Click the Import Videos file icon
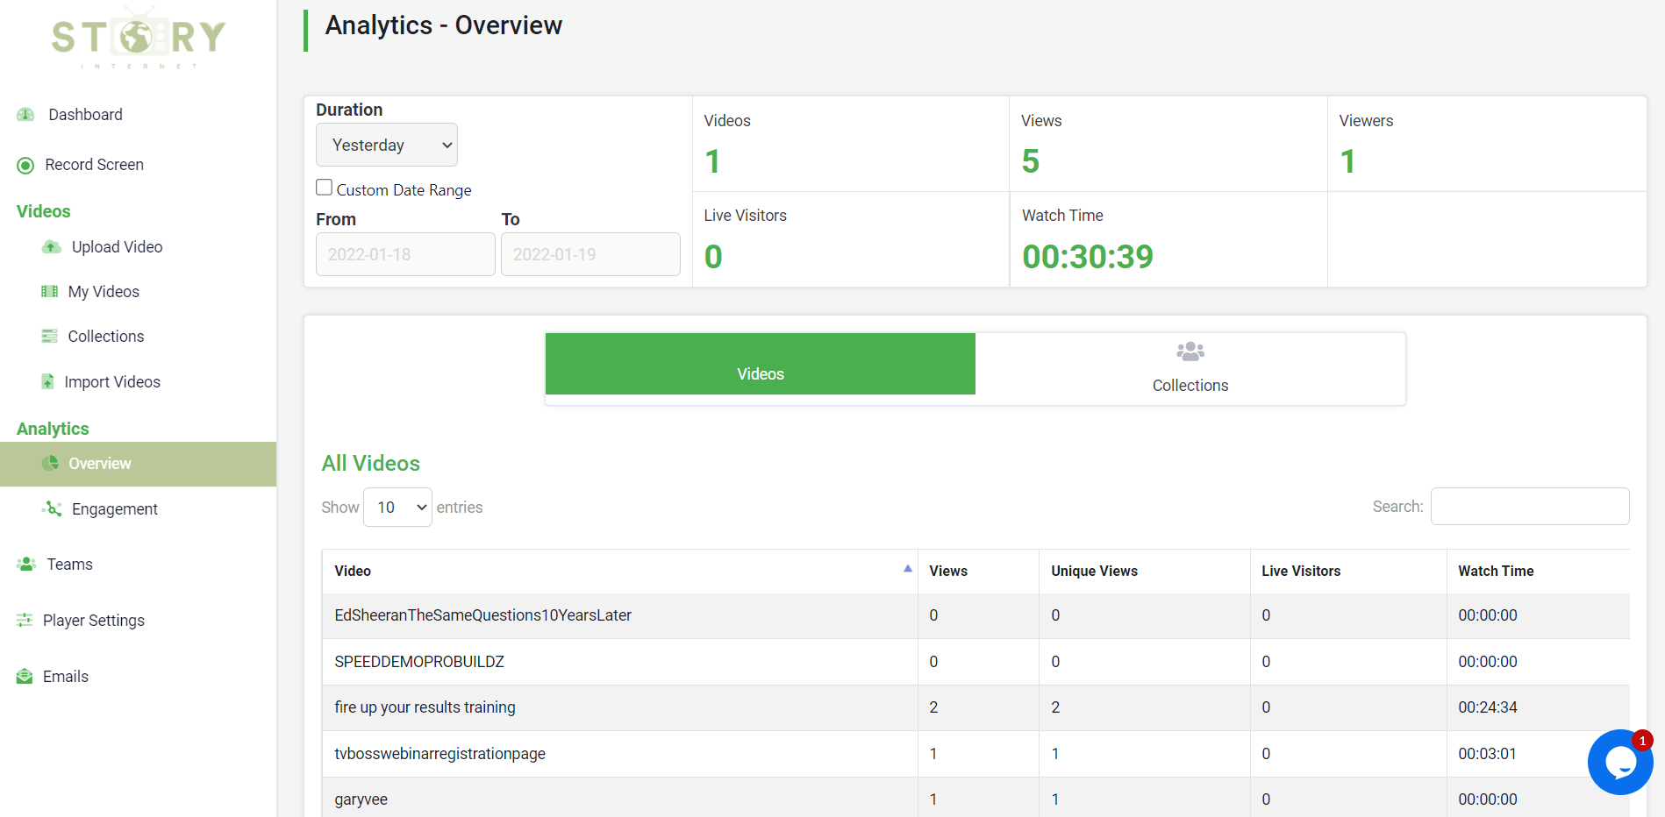1665x817 pixels. pos(48,381)
